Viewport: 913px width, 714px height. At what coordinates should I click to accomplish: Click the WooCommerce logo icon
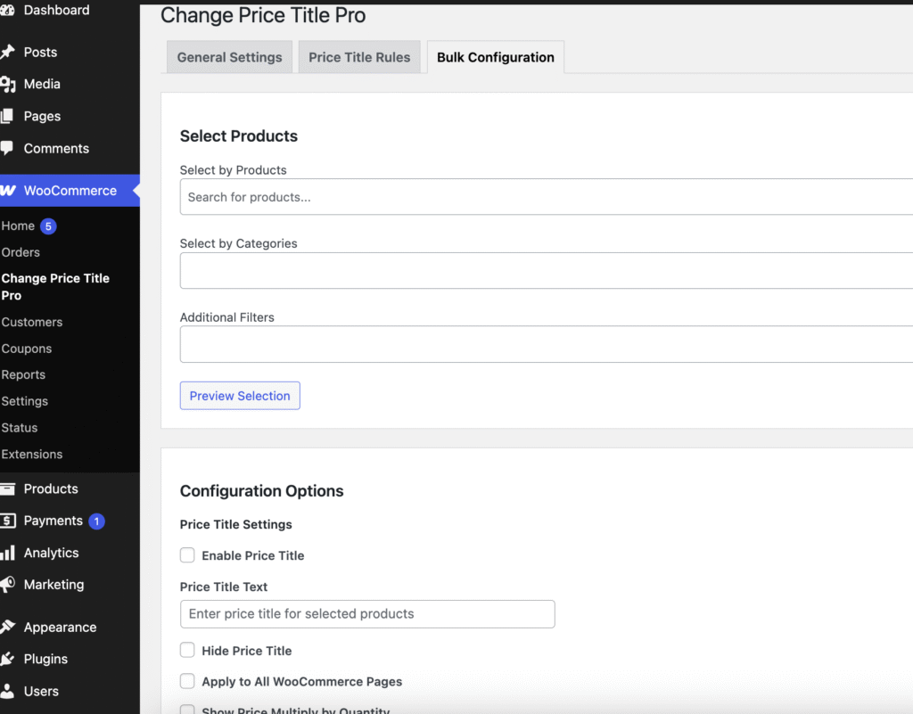click(x=8, y=191)
